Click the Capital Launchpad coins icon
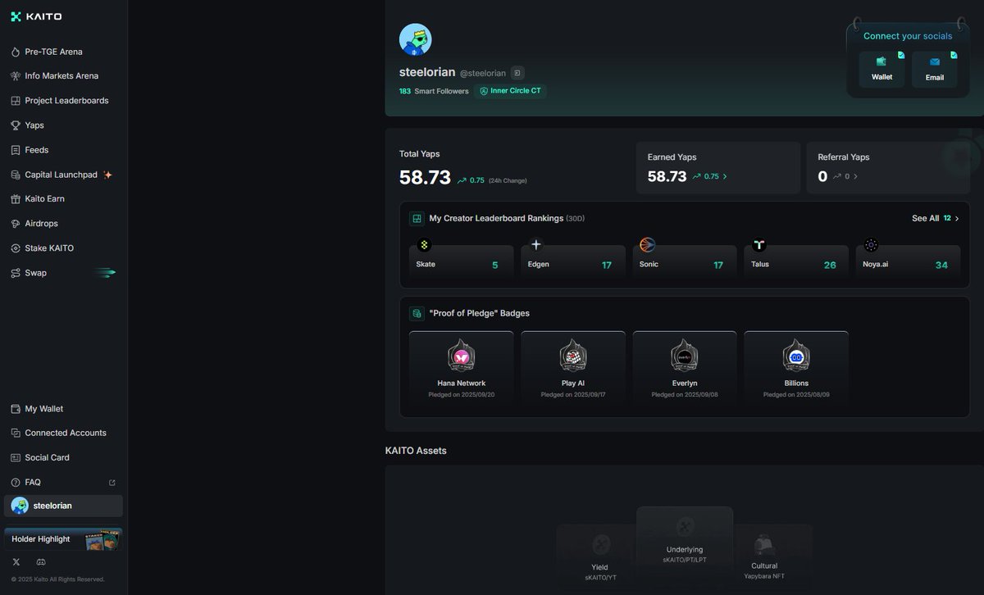The height and width of the screenshot is (595, 984). pyautogui.click(x=16, y=175)
